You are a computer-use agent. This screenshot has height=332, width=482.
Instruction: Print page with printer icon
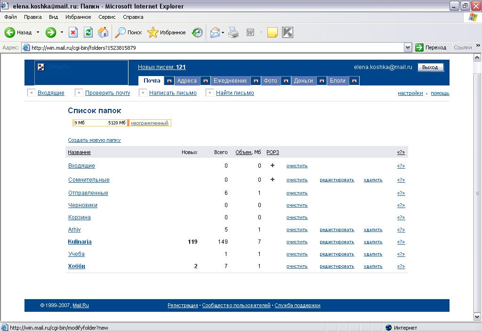(233, 32)
